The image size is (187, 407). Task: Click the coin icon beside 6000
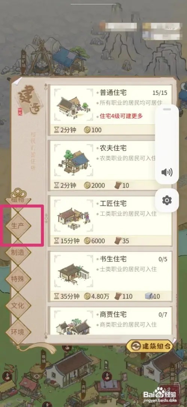coord(87,241)
